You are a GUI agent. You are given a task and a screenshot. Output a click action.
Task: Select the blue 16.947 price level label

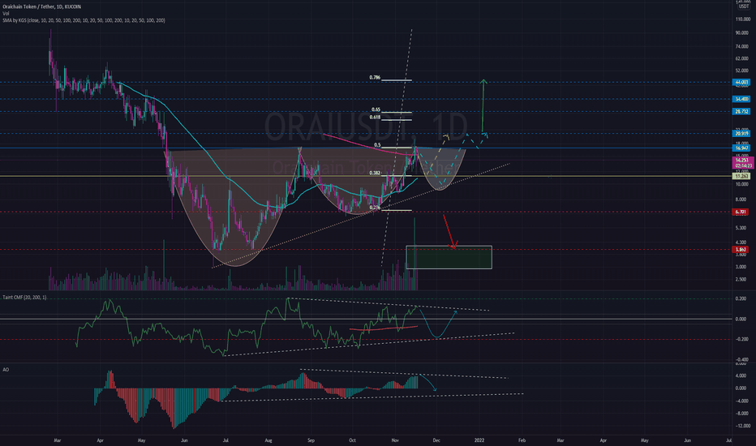coord(741,148)
